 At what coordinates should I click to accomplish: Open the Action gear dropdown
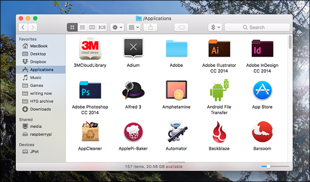pyautogui.click(x=117, y=27)
